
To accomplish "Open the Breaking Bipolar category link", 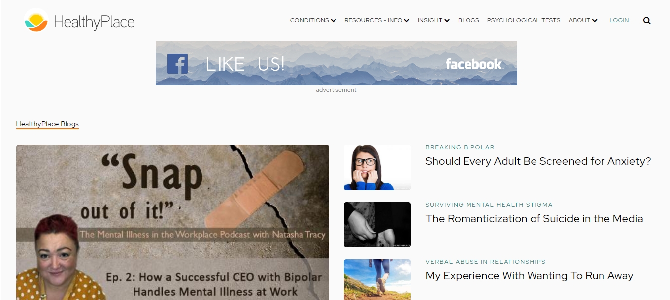I will [460, 147].
